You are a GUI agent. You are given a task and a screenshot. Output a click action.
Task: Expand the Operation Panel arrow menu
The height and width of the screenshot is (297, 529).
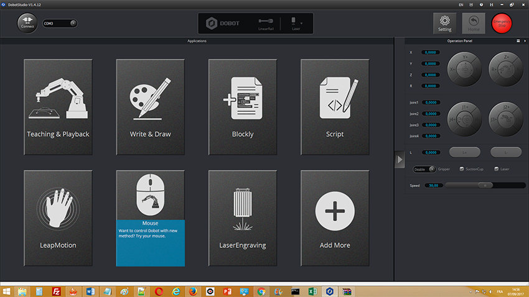525,41
